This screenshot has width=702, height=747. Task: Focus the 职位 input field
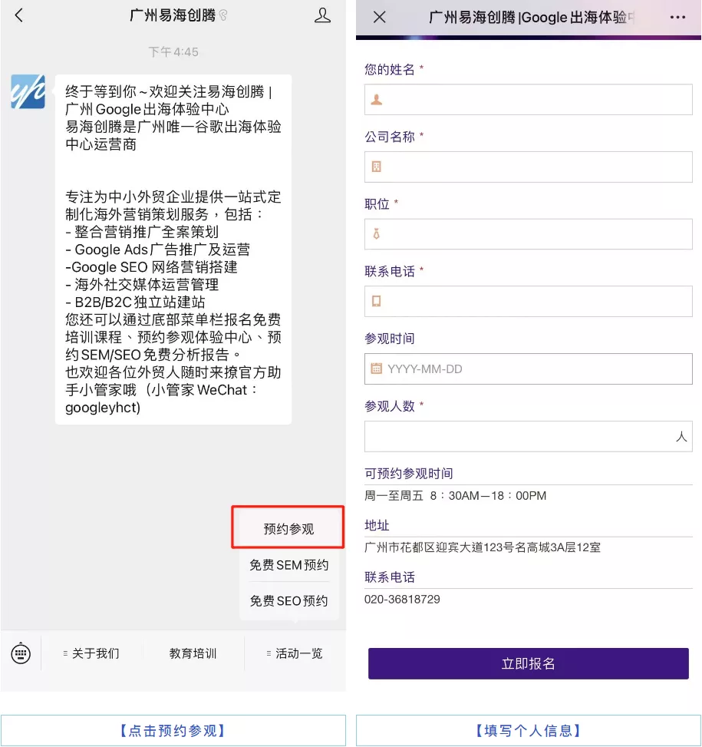click(x=529, y=234)
